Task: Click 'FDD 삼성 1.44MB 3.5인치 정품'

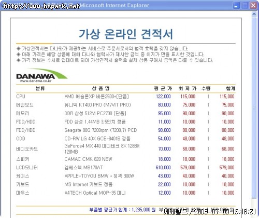Action: tap(95, 122)
